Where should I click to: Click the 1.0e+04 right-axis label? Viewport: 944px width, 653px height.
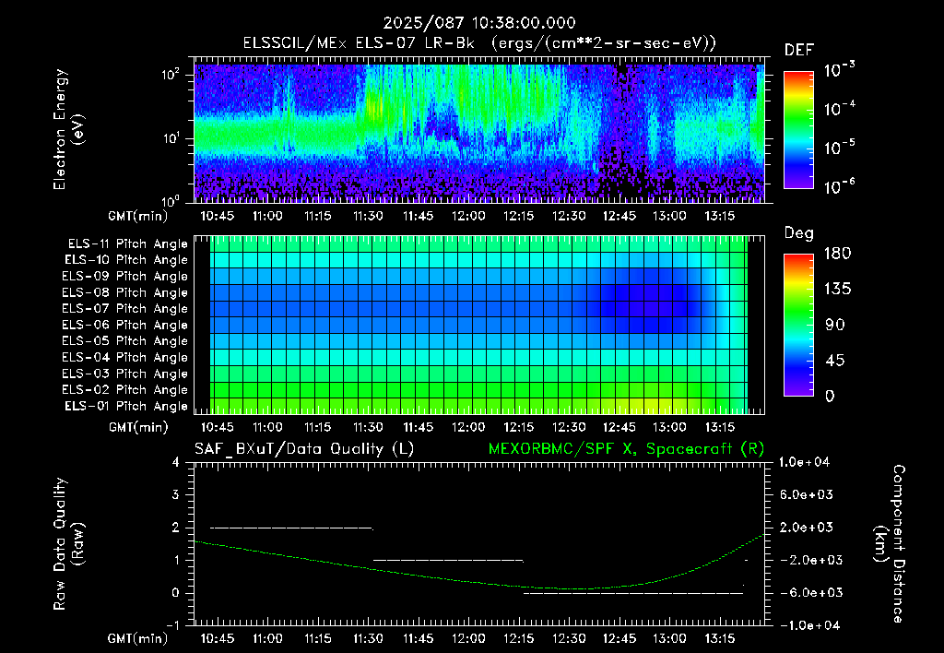coord(804,462)
